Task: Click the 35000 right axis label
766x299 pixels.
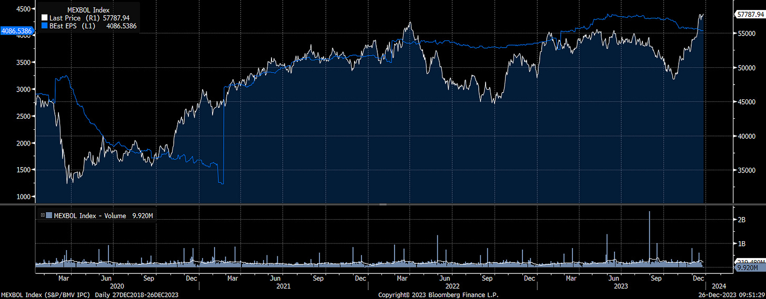Action: pos(747,171)
